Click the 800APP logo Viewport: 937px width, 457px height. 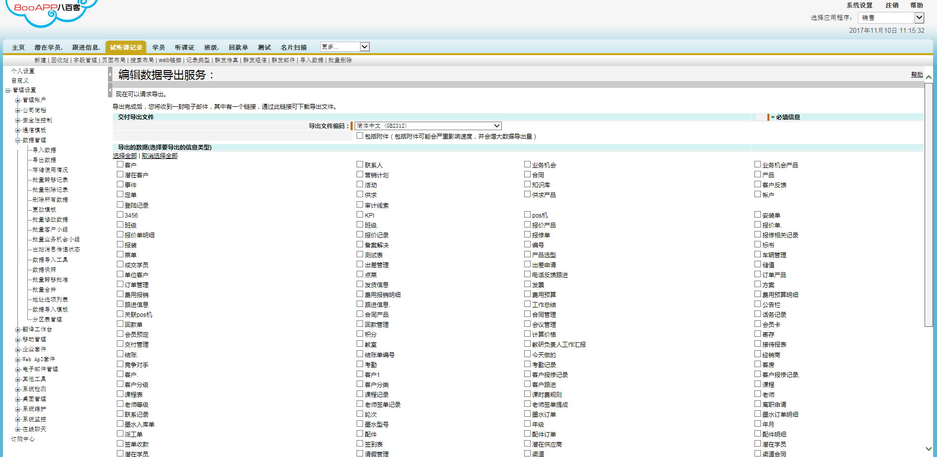[52, 12]
